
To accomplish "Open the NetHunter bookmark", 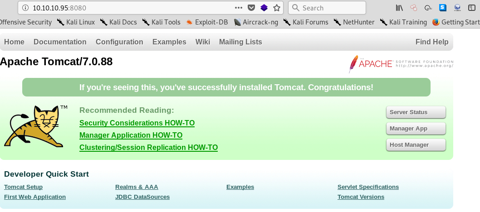I will pos(354,22).
